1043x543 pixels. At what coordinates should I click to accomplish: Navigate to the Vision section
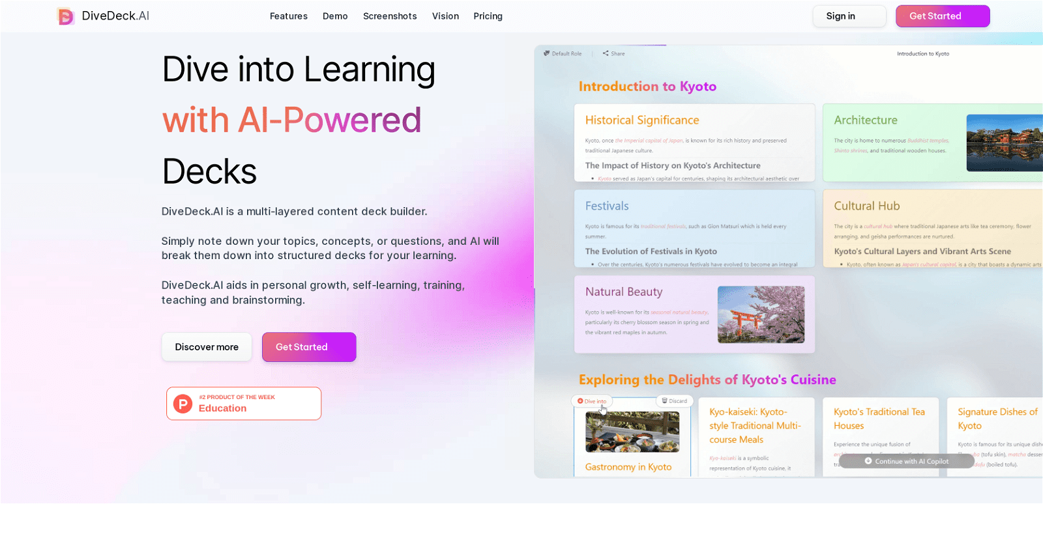445,16
